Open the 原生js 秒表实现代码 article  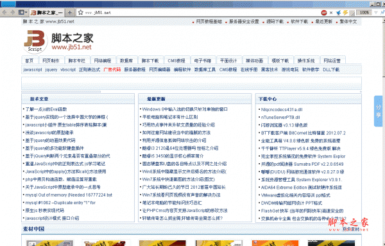pos(45,211)
